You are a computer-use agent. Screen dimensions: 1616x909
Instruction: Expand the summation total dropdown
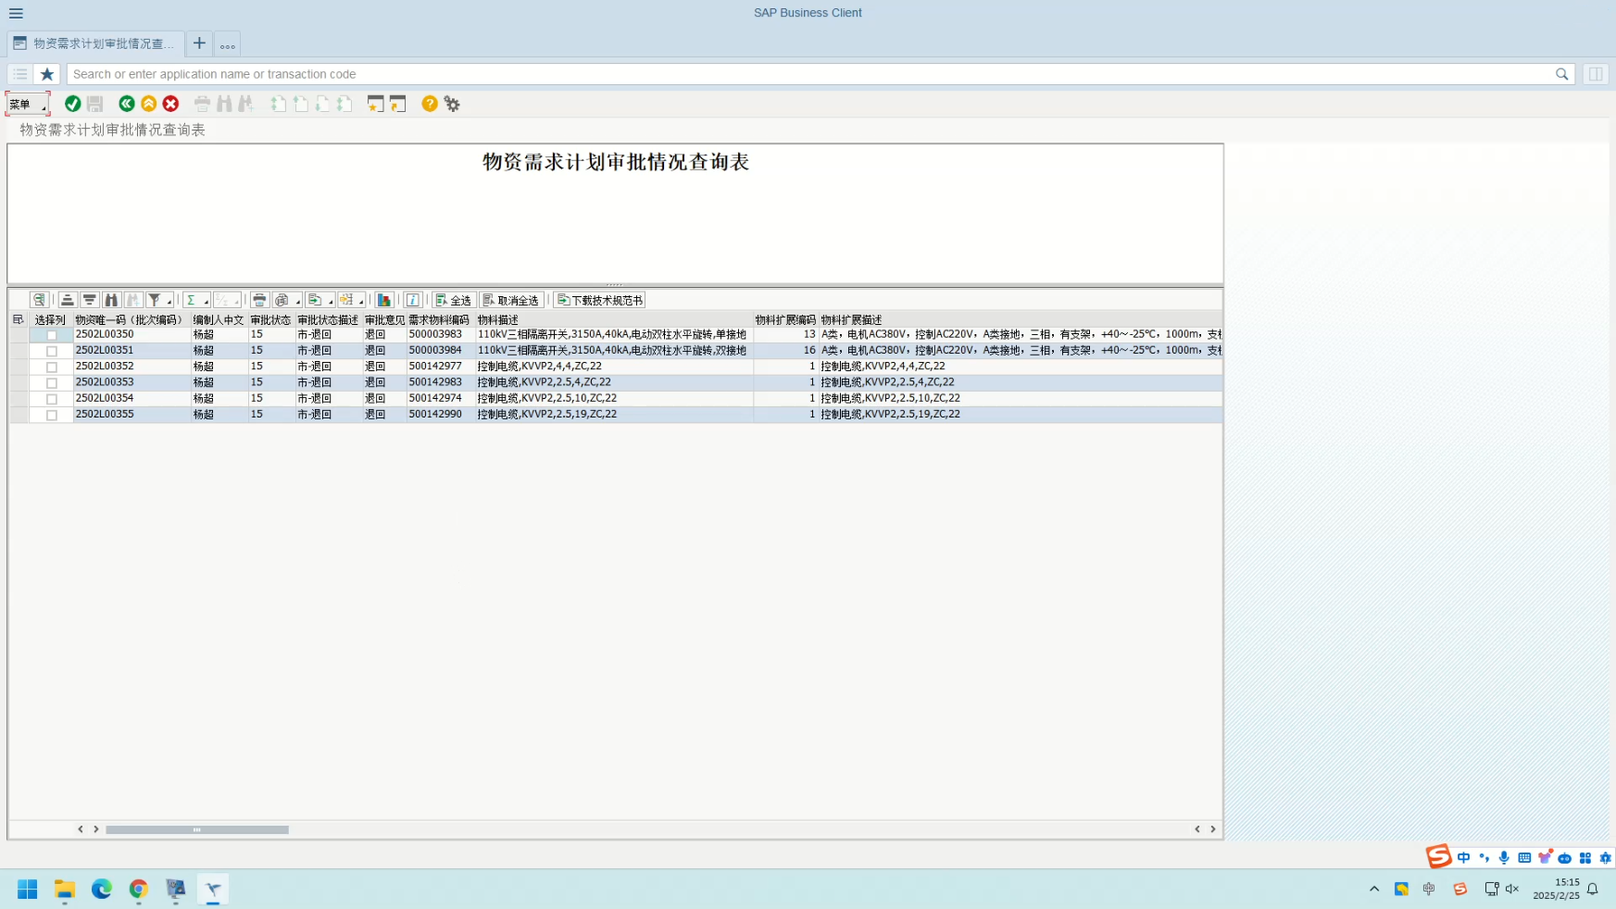(x=205, y=301)
